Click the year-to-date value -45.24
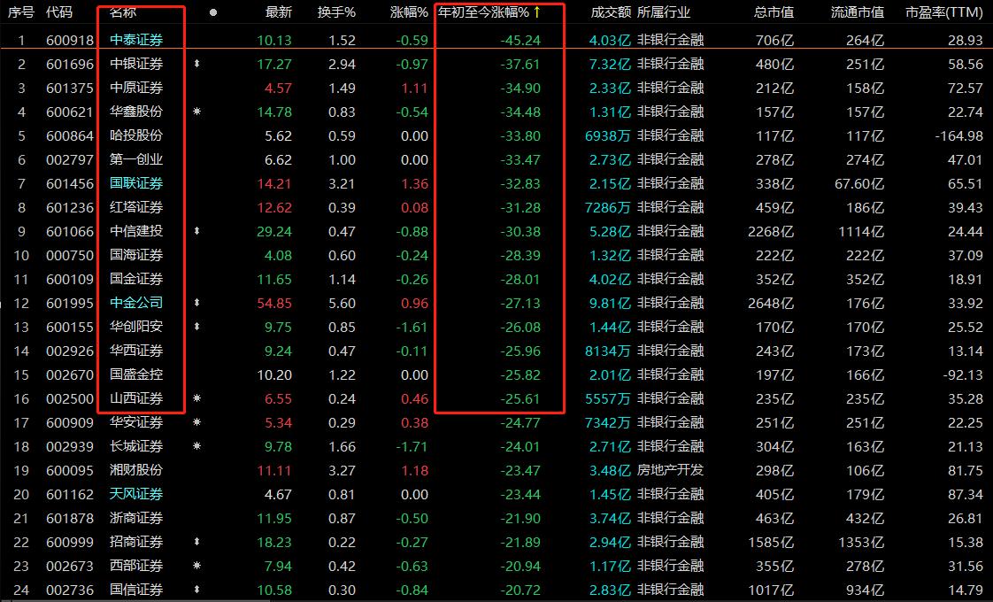Viewport: 993px width, 602px height. 520,40
